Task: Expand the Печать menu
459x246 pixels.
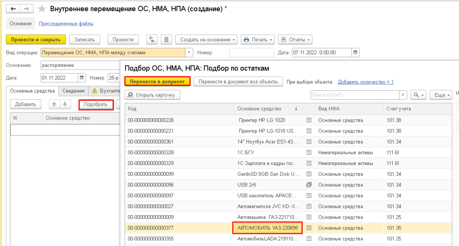Action: (258, 39)
